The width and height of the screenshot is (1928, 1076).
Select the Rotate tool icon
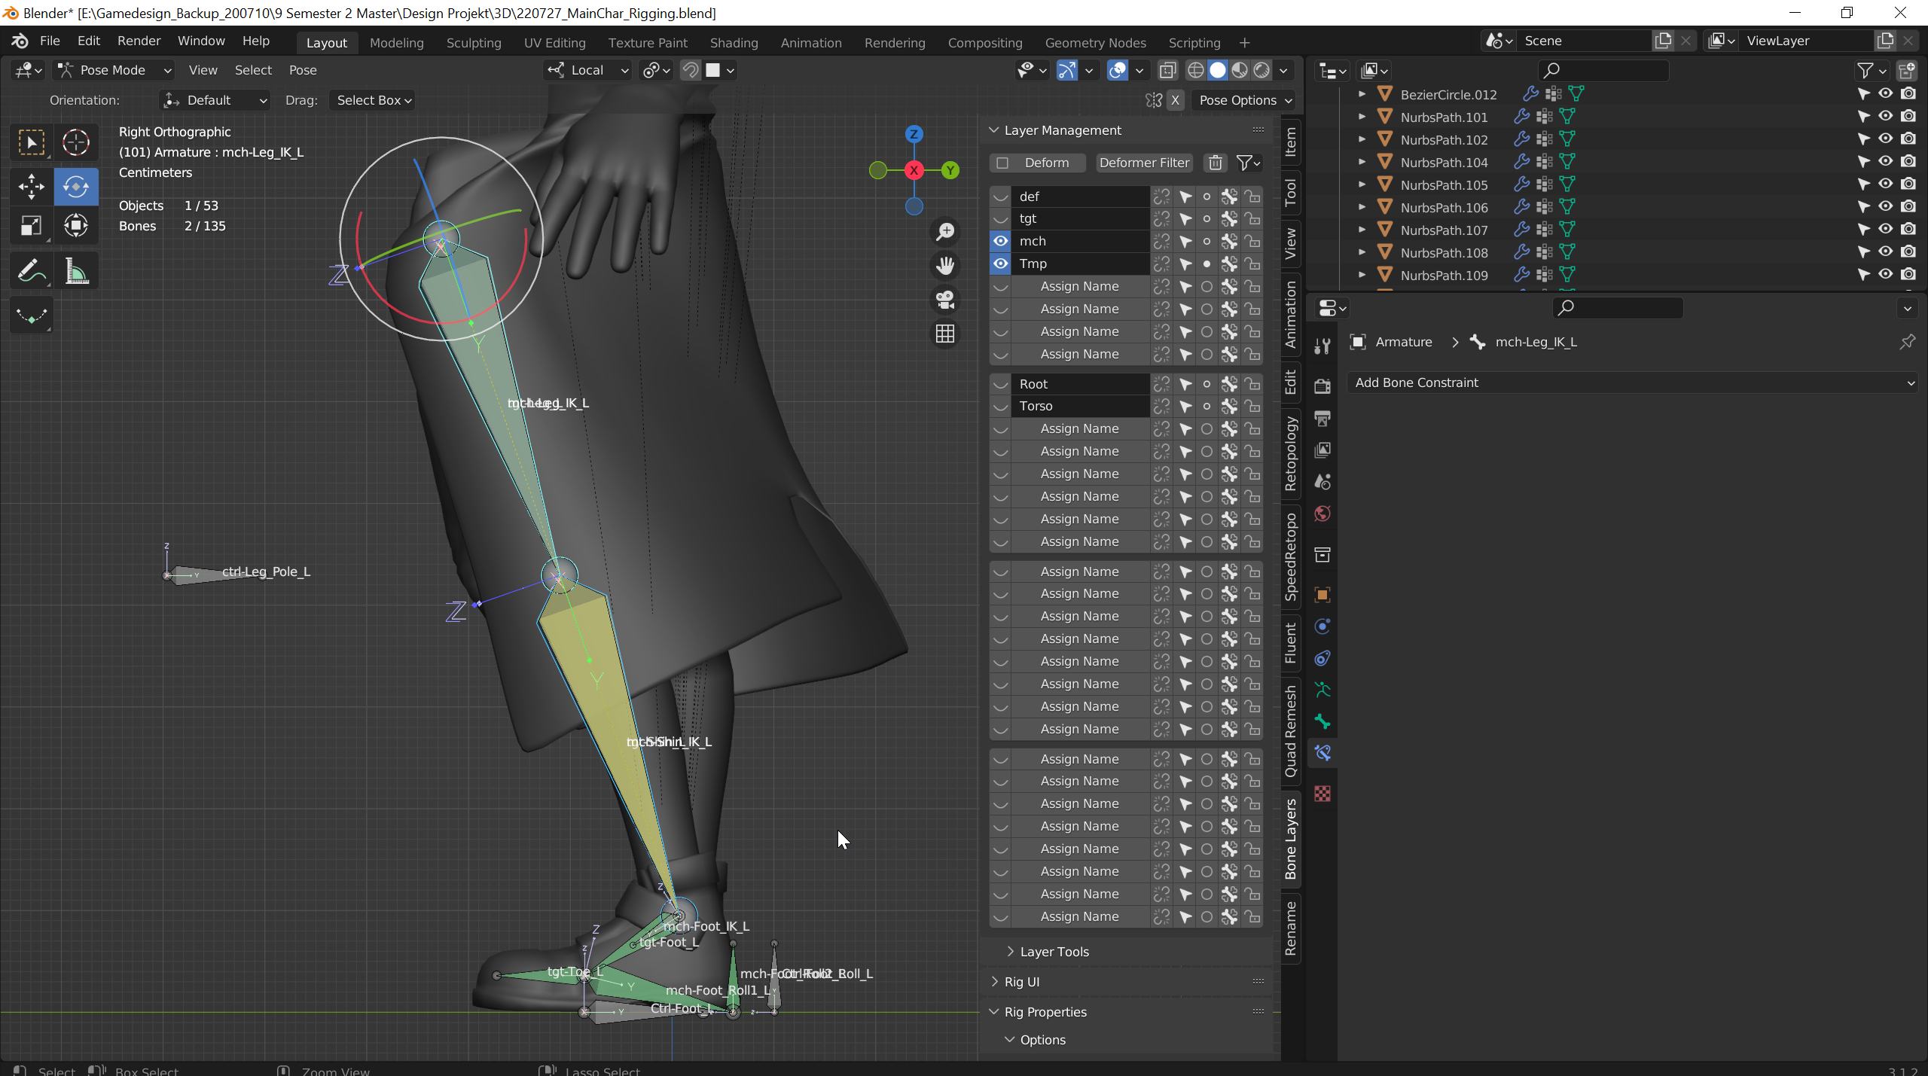pos(74,185)
